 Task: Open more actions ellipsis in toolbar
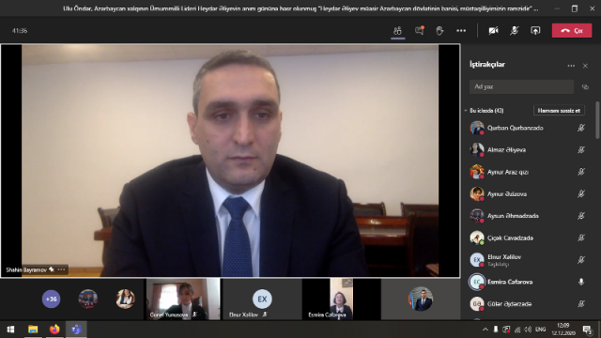tap(461, 31)
